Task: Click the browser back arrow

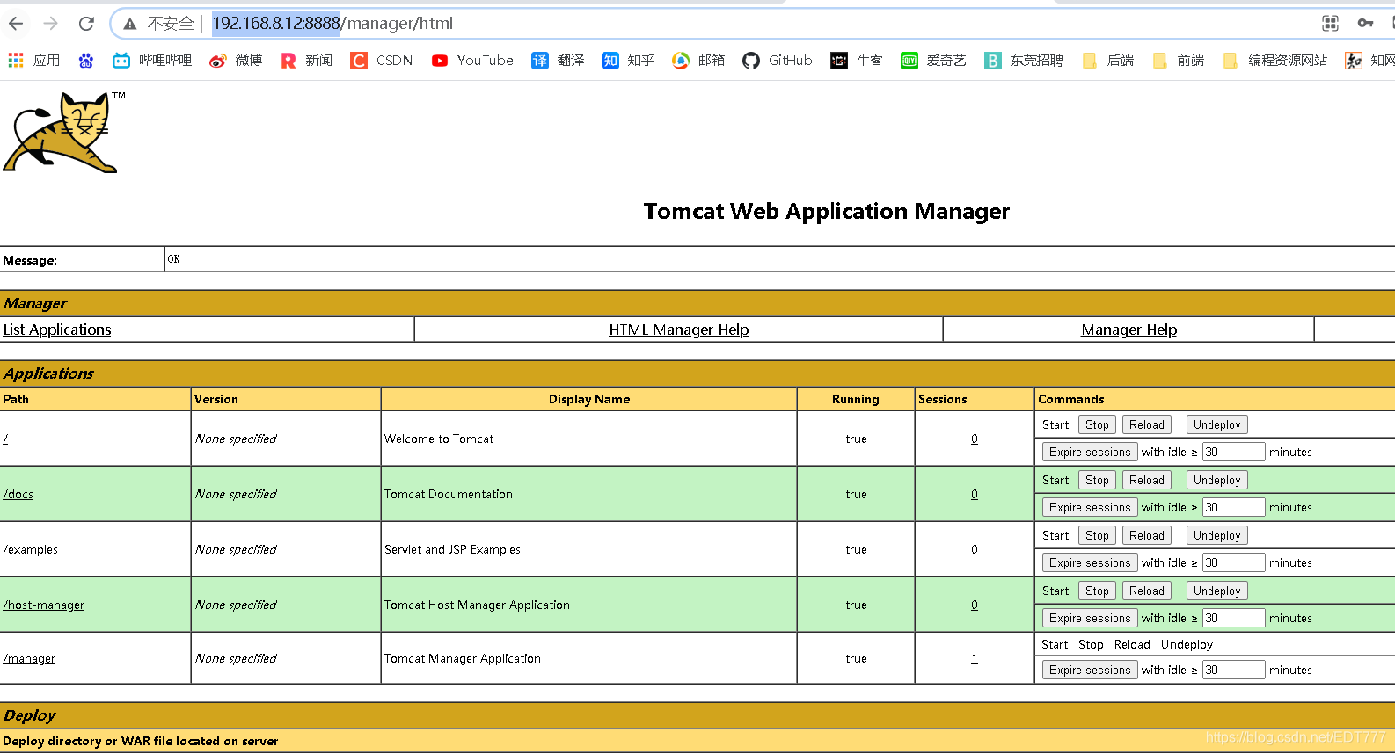Action: pyautogui.click(x=17, y=24)
